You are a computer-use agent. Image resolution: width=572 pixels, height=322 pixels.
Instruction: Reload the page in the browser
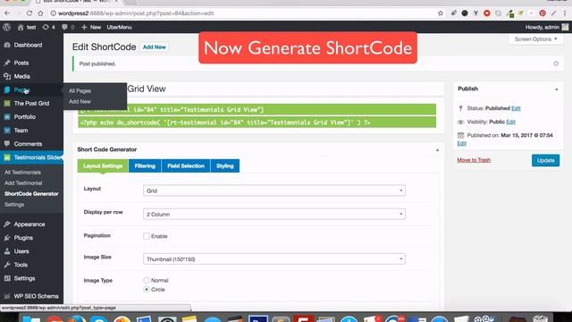(29, 13)
